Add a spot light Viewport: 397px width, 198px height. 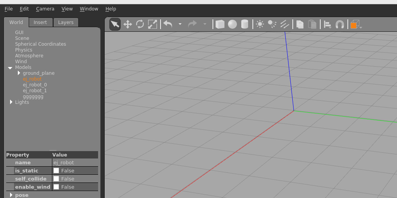(x=272, y=24)
